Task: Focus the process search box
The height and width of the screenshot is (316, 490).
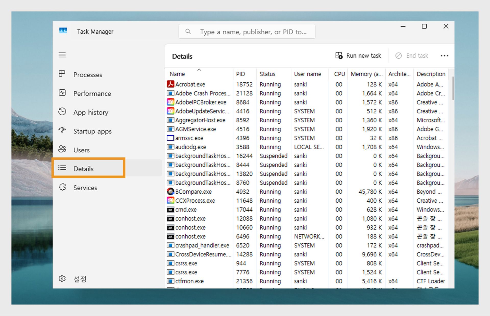Action: point(253,32)
